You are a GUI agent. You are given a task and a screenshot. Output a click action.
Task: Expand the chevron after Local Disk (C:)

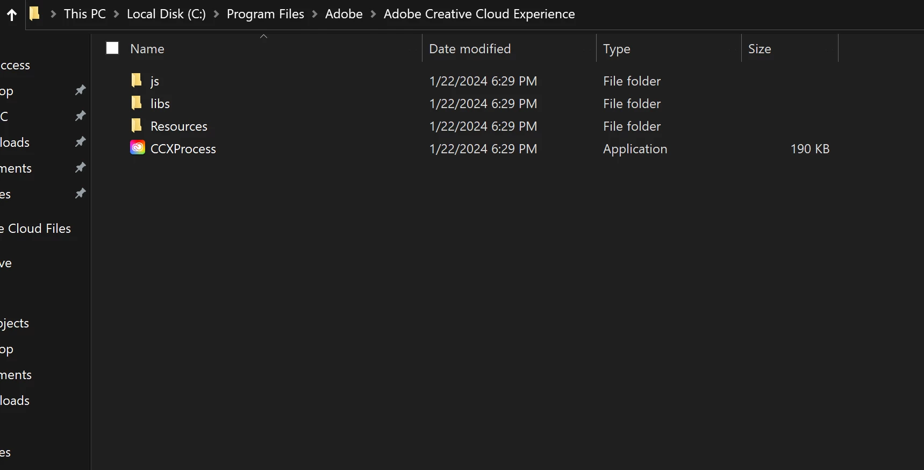tap(216, 14)
